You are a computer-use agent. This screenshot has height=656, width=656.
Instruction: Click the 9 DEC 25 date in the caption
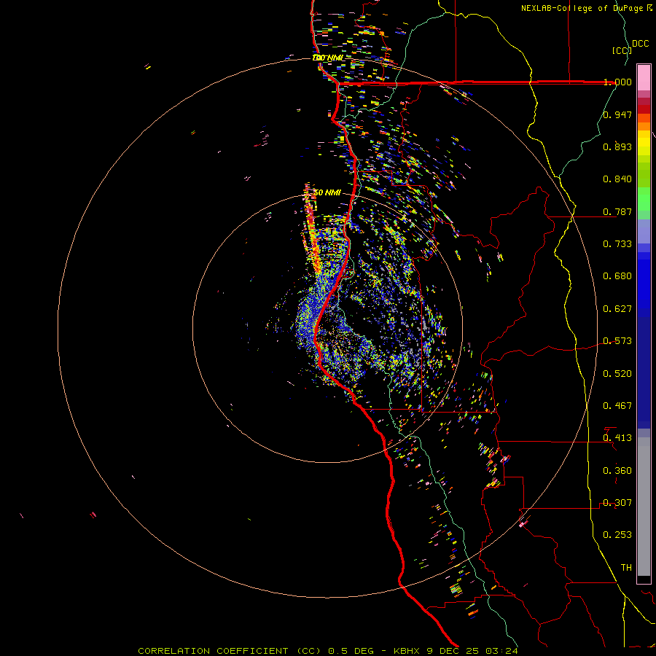tap(453, 651)
